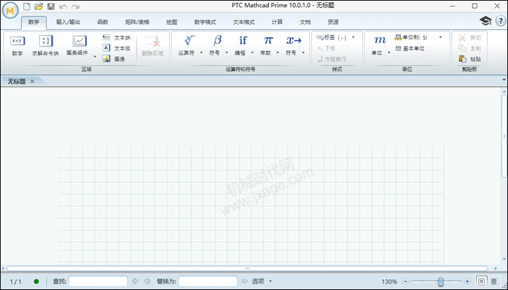This screenshot has height=290, width=508.
Task: Click 基本单位 base units
Action: [x=410, y=49]
